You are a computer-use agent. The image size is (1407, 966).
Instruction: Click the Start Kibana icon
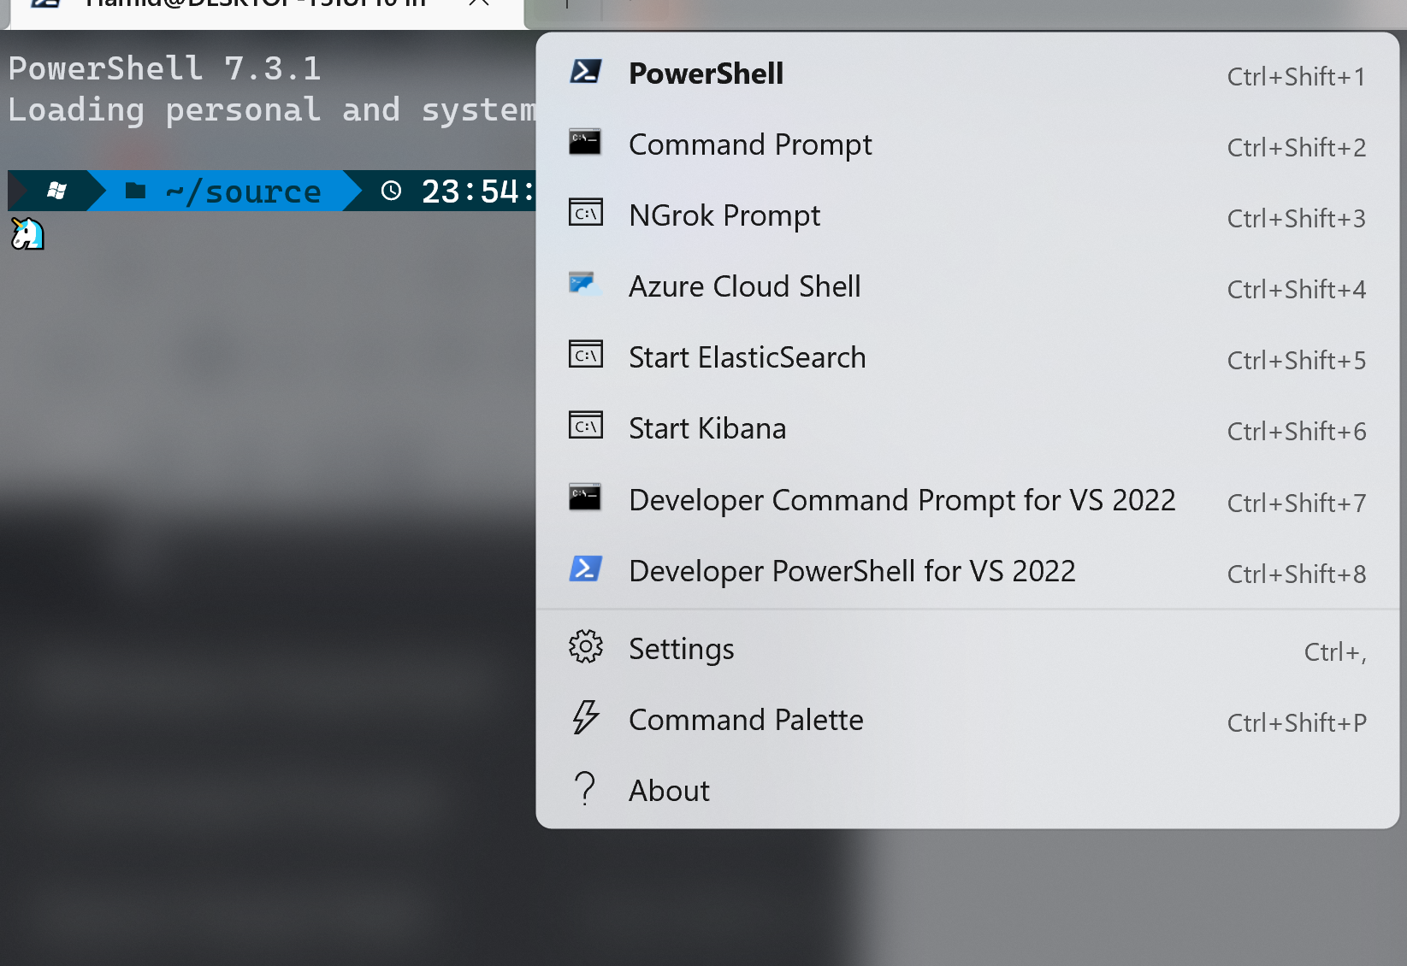click(585, 425)
